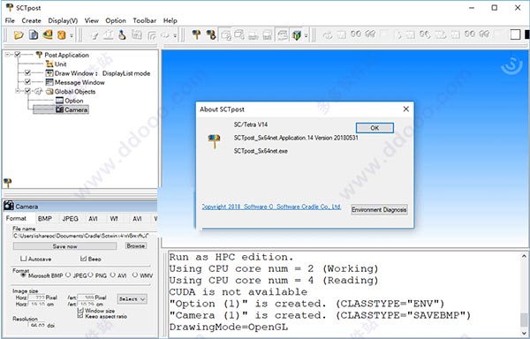
Task: Open dropdown arrow after orange cylinder icon
Action: [x=72, y=35]
